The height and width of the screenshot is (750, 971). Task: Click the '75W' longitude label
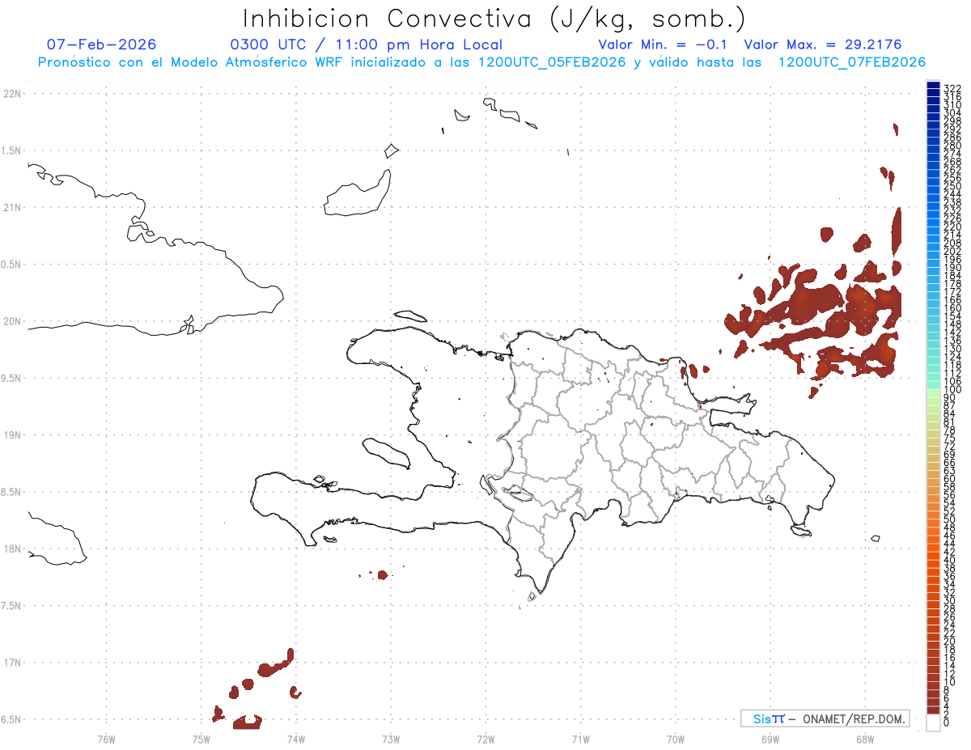(201, 739)
